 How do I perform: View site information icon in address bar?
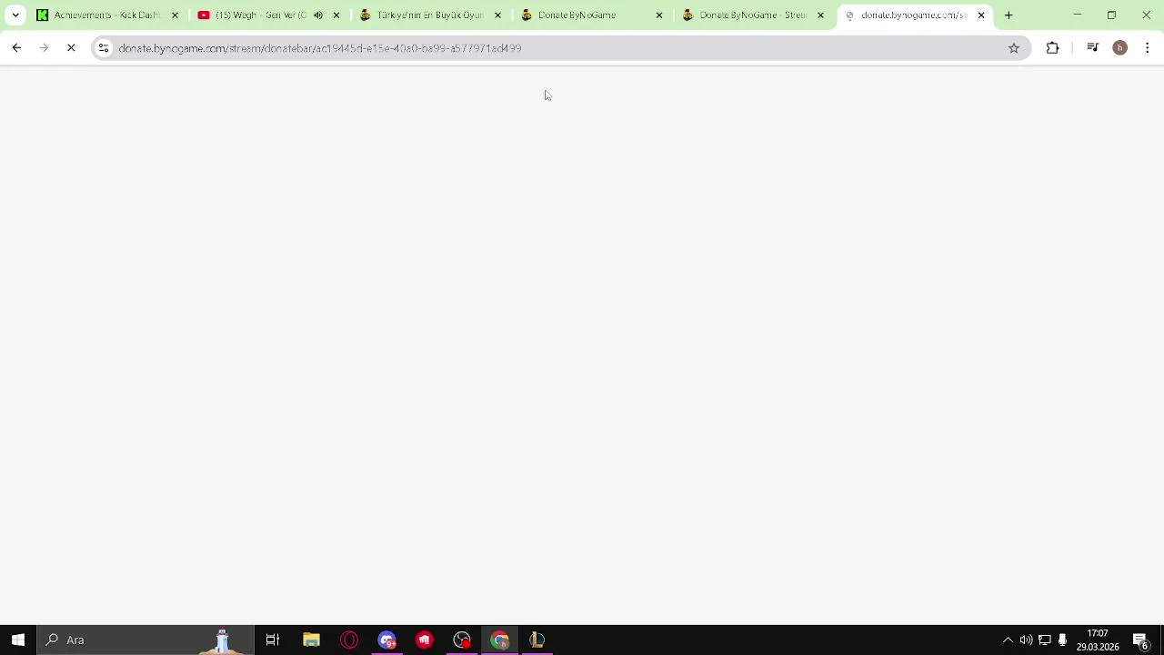[x=104, y=47]
